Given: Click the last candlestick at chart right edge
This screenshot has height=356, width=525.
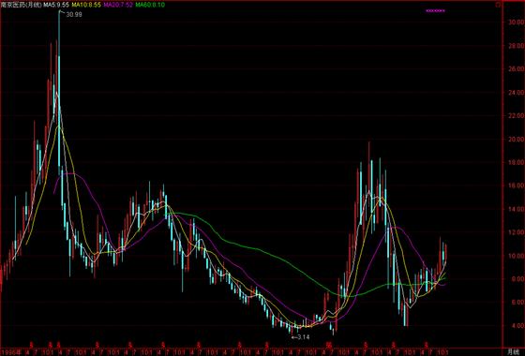Looking at the screenshot, I should pos(445,253).
